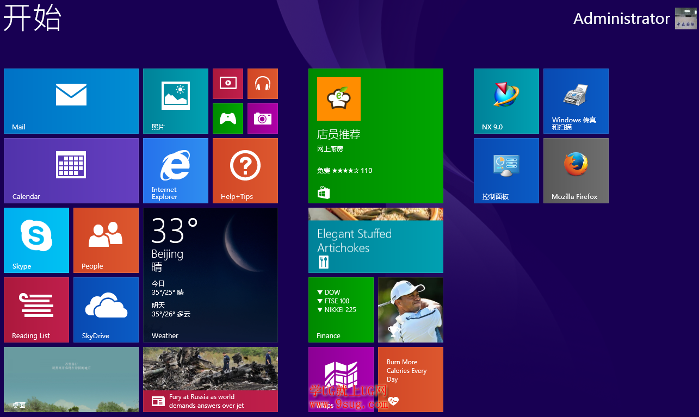Viewport: 699px width, 417px height.
Task: Open Burn More Calories health tile
Action: pyautogui.click(x=411, y=379)
